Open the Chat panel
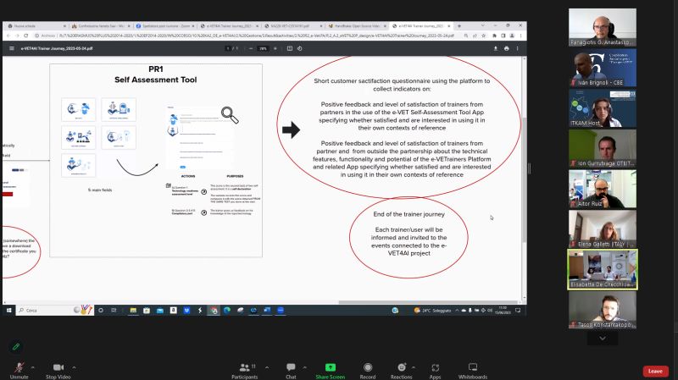This screenshot has height=380, width=678. (x=291, y=368)
